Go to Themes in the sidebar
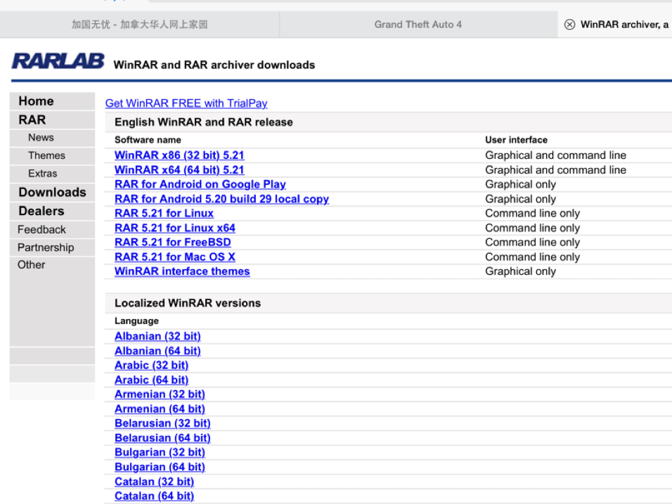672x504 pixels. tap(52, 155)
